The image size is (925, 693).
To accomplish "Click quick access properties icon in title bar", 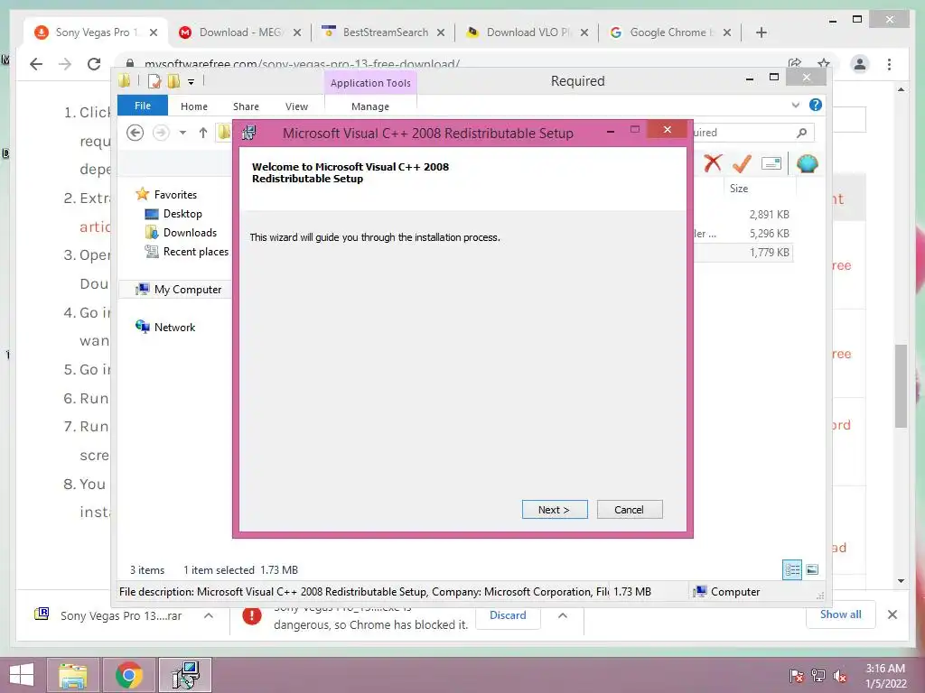I will tap(154, 81).
